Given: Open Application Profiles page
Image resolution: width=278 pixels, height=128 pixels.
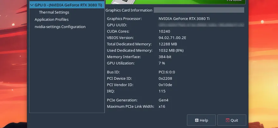Looking at the screenshot, I should (x=51, y=20).
